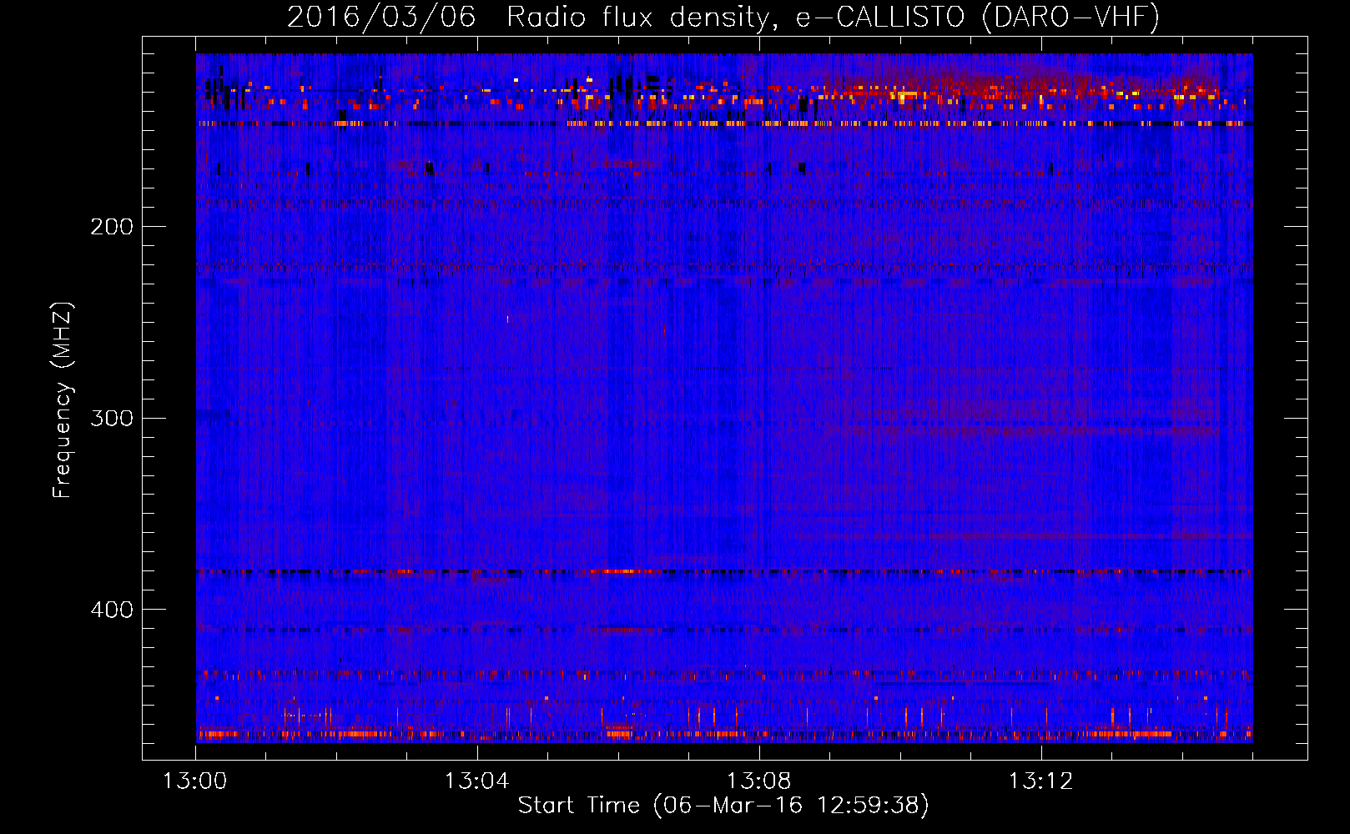
Task: Click the 300 frequency tick label
Action: tap(112, 418)
